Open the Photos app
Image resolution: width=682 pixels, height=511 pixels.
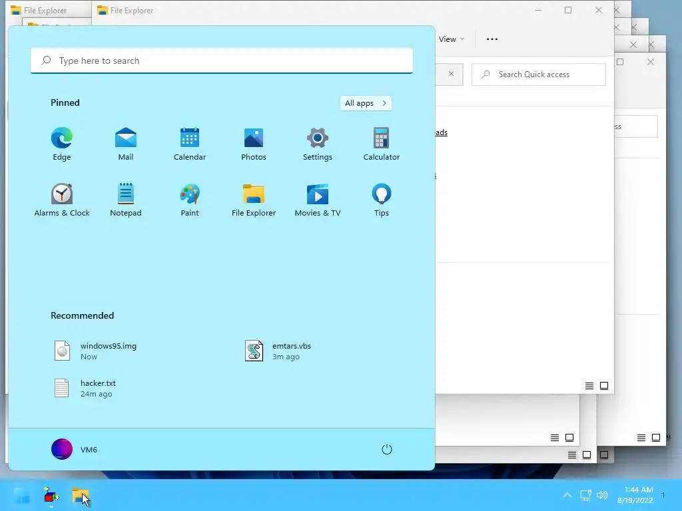pos(254,144)
